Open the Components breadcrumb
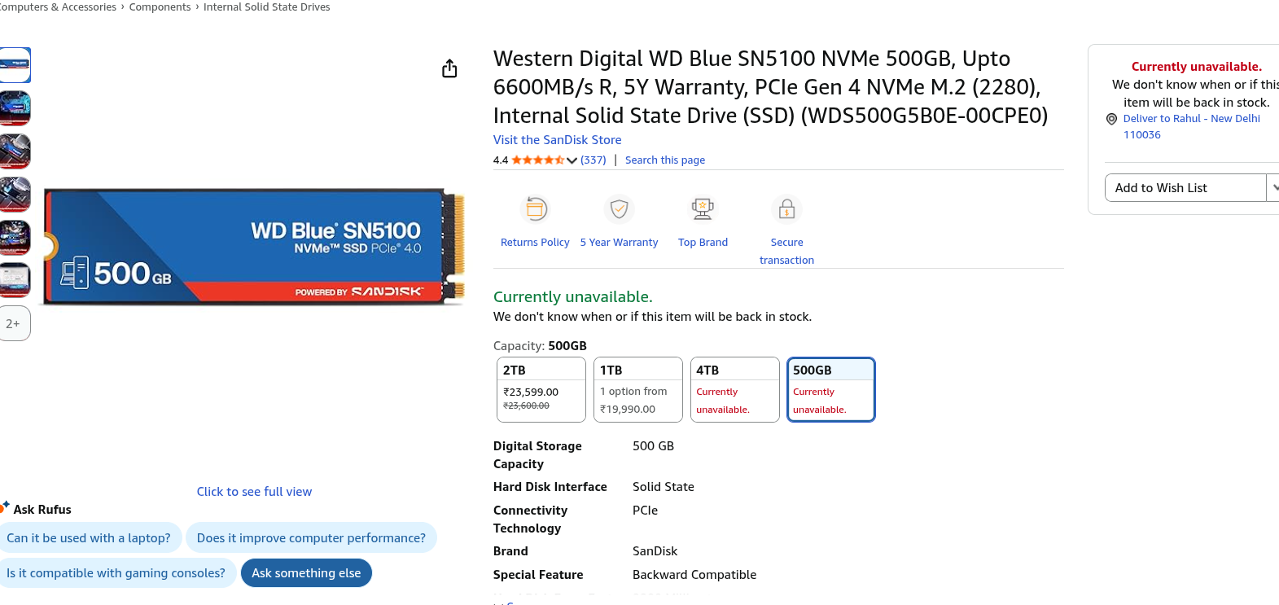This screenshot has width=1279, height=605. 160,7
